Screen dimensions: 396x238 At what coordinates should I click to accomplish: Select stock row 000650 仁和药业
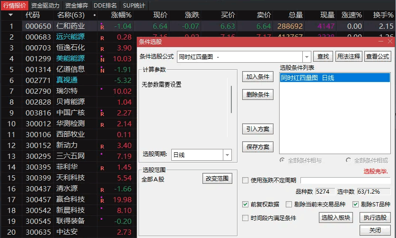198,26
